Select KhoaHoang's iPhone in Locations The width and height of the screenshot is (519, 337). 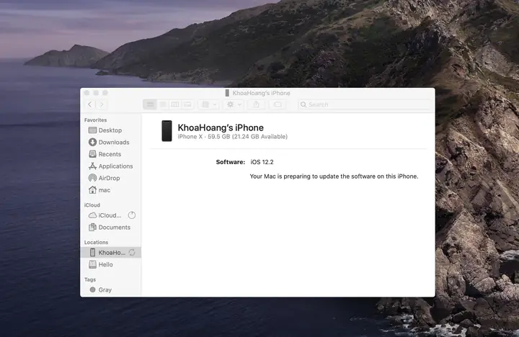(x=111, y=253)
